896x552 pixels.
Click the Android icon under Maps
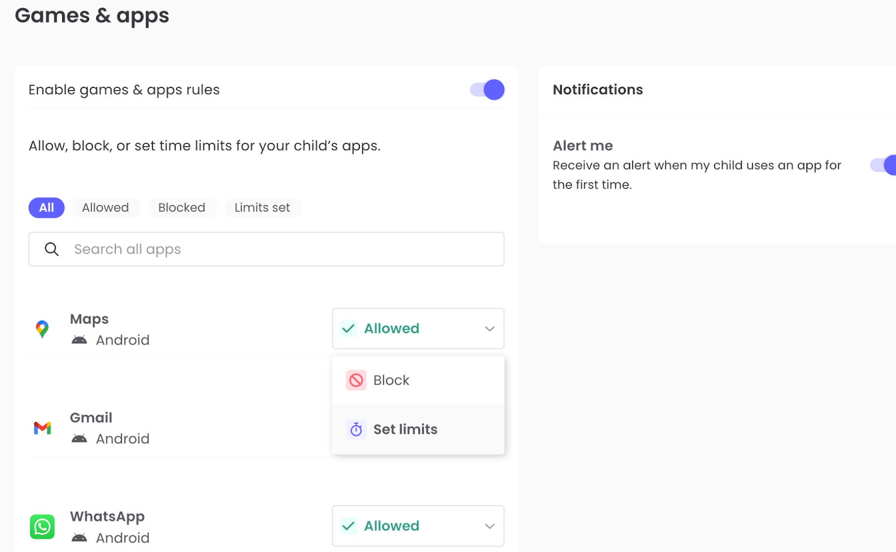[x=79, y=340]
